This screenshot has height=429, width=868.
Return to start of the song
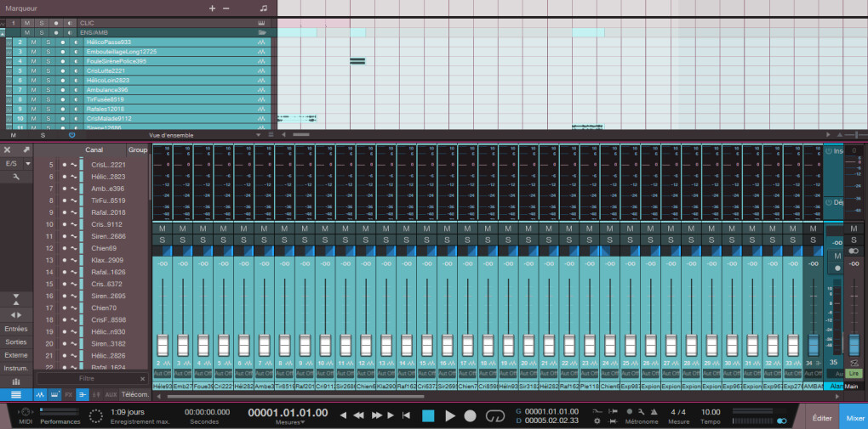click(x=406, y=415)
